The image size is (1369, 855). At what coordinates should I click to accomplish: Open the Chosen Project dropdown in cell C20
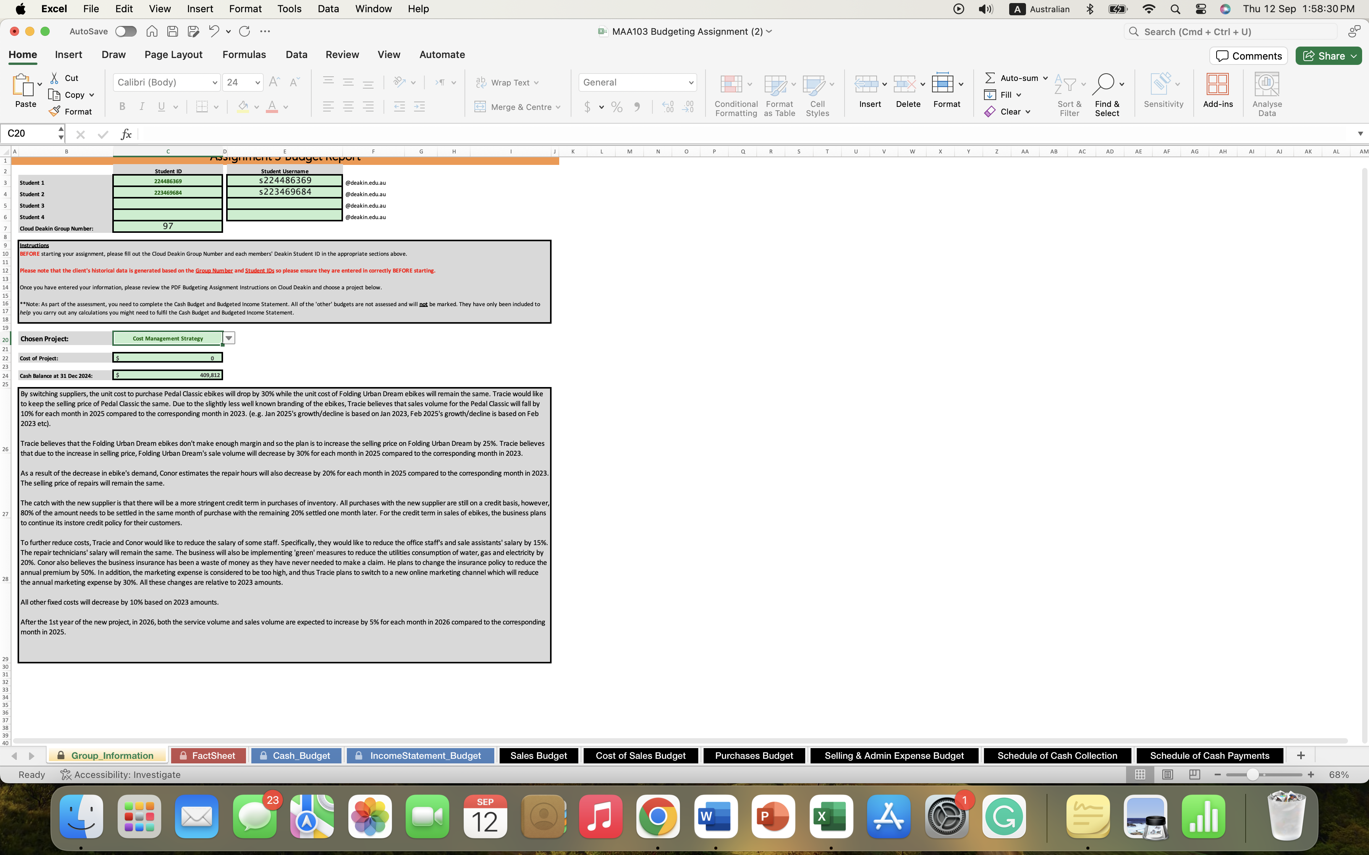(228, 337)
